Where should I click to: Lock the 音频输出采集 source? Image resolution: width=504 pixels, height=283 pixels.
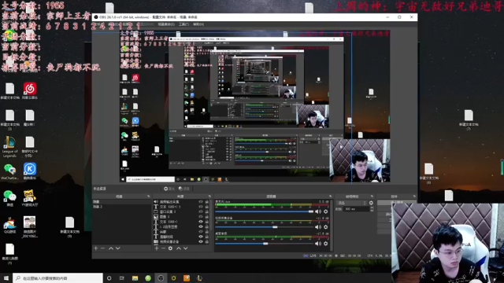[x=206, y=202]
